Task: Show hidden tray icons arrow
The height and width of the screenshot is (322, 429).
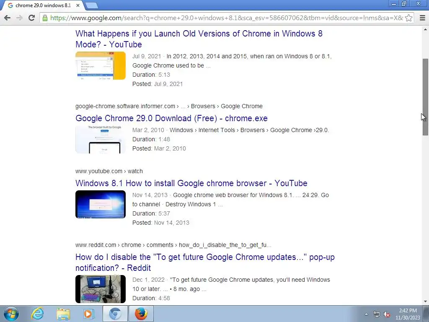Action: pyautogui.click(x=366, y=314)
